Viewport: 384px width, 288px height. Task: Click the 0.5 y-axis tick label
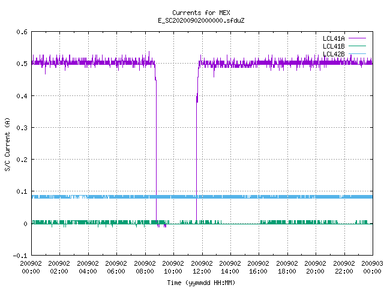point(22,64)
